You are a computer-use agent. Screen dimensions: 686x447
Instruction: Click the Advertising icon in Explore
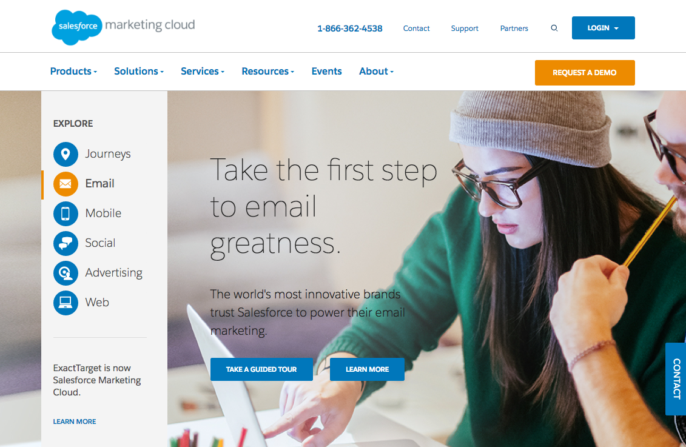[x=66, y=273]
